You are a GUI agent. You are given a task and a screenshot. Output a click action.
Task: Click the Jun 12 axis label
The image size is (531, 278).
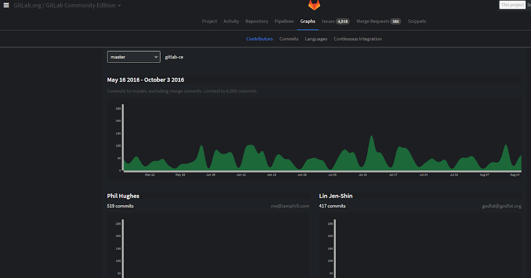click(x=241, y=175)
